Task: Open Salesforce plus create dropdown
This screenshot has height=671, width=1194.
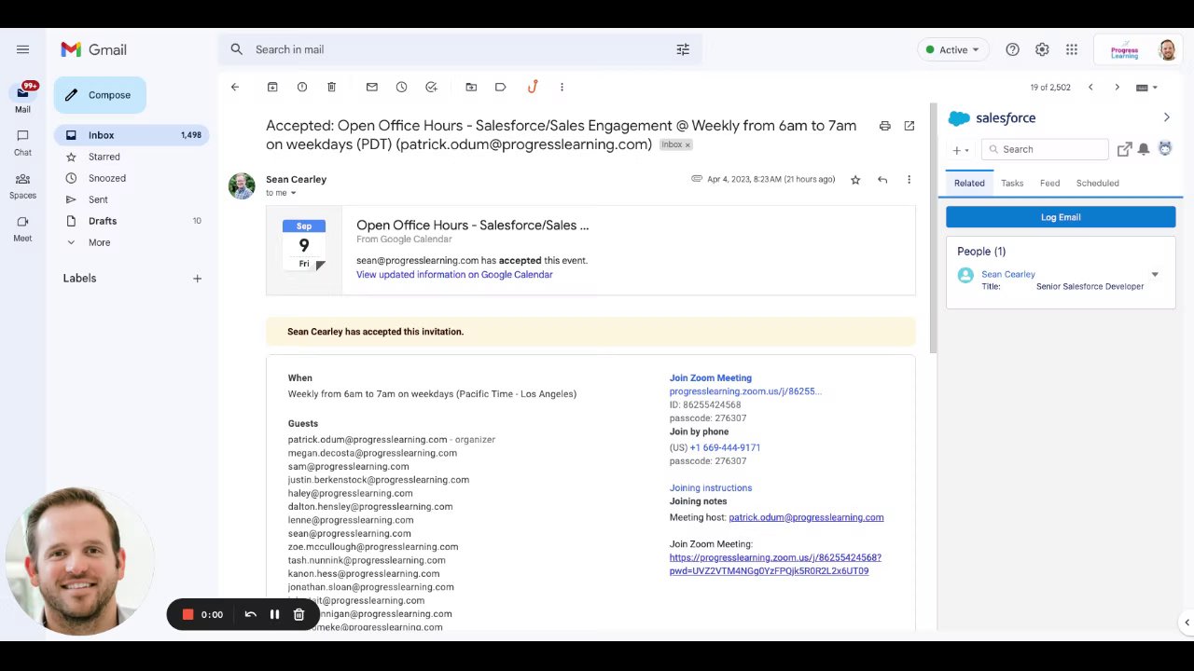Action: pyautogui.click(x=960, y=150)
